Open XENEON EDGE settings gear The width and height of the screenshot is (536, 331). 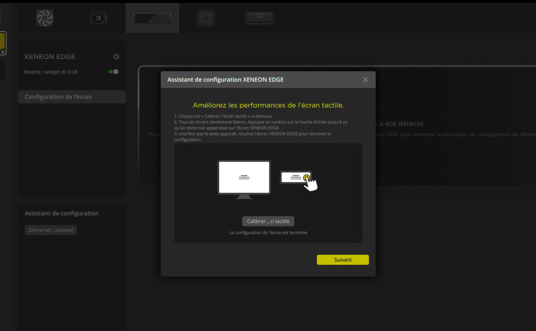pos(116,56)
